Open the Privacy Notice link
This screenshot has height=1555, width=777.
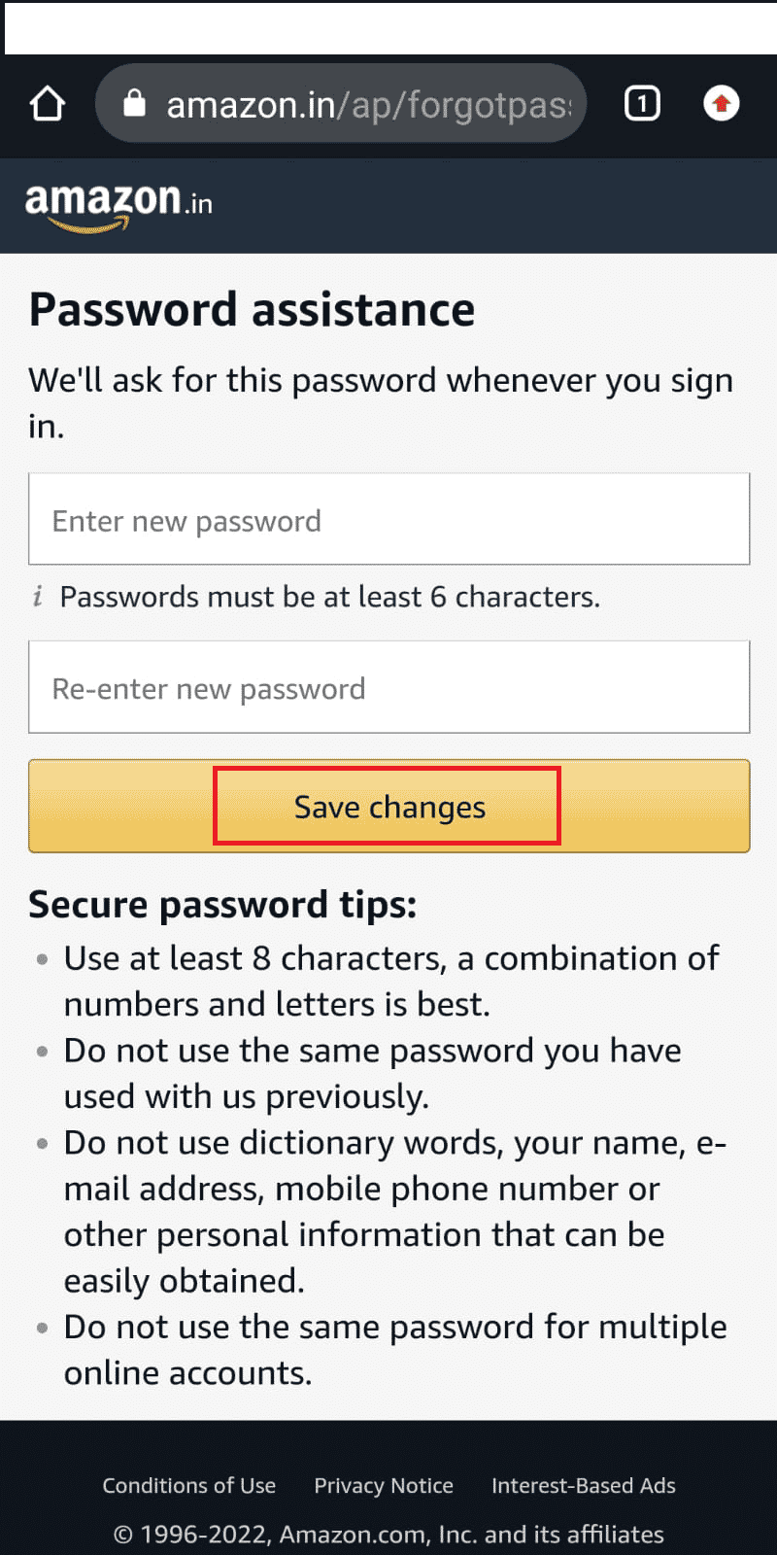[x=384, y=1485]
